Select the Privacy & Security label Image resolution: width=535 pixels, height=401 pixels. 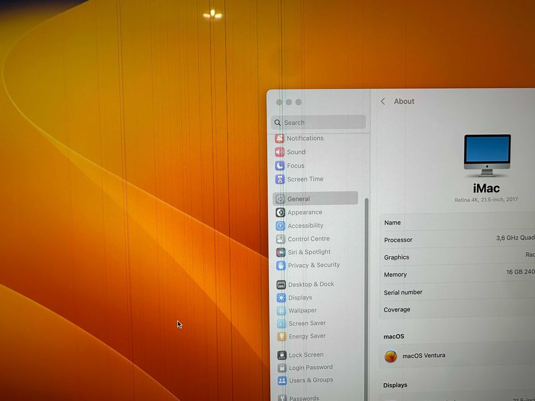pyautogui.click(x=314, y=265)
